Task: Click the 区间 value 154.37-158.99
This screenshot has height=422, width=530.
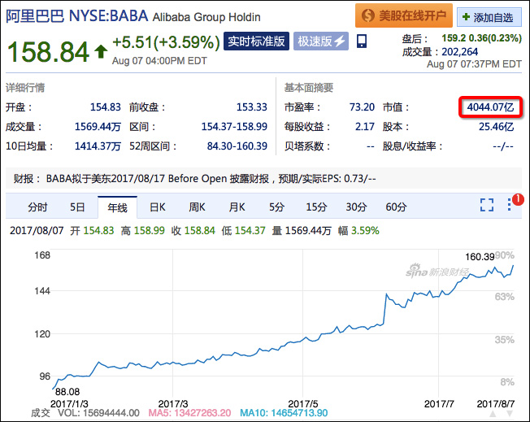Action: coord(234,127)
